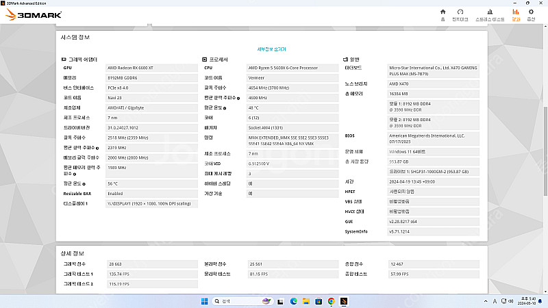
Task: Click info icon beside GPU average temperature
Action: pyautogui.click(x=84, y=184)
